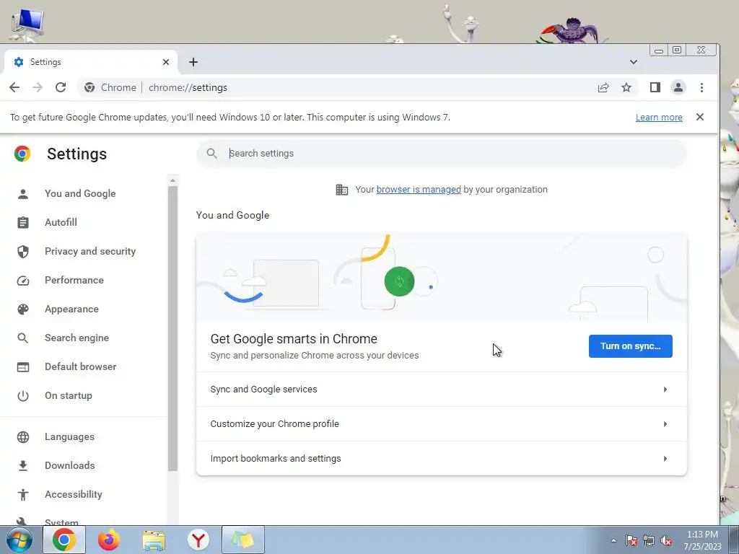Screen dimensions: 739x554
Task: Click the share page icon in address bar
Action: 603,87
